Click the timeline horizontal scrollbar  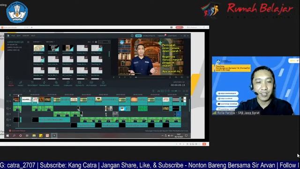pos(58,128)
